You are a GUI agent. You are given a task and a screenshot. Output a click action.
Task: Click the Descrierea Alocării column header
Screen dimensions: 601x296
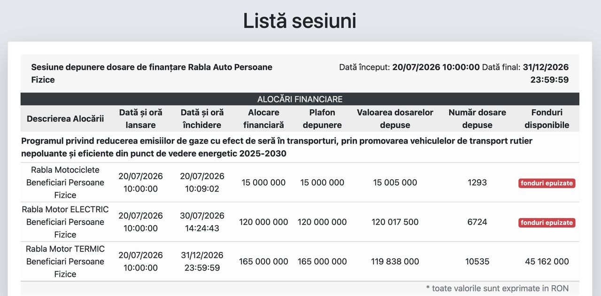tap(65, 119)
